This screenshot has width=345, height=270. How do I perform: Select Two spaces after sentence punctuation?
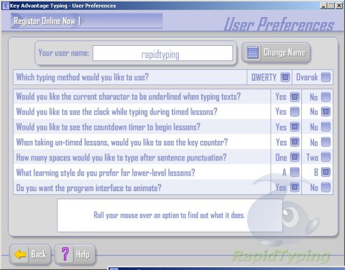(x=326, y=157)
